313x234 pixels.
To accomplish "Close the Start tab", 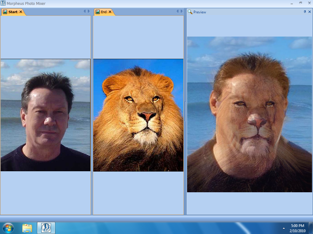I will 21,12.
